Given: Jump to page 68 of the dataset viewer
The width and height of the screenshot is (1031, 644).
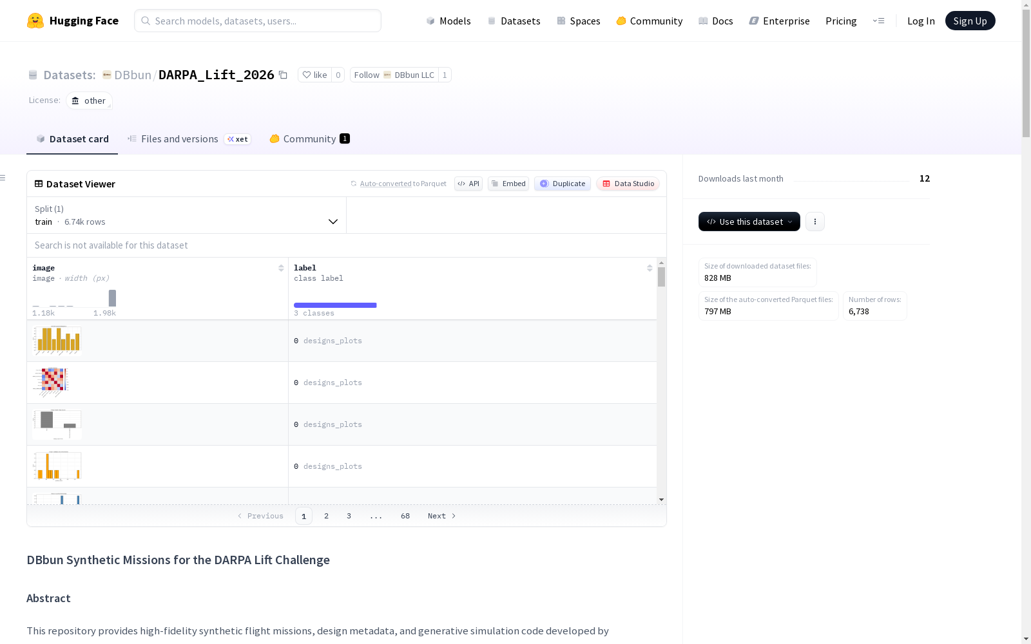Looking at the screenshot, I should 405,516.
